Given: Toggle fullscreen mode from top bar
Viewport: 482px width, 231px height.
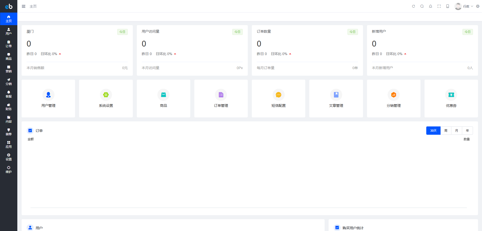Looking at the screenshot, I should click(x=439, y=6).
